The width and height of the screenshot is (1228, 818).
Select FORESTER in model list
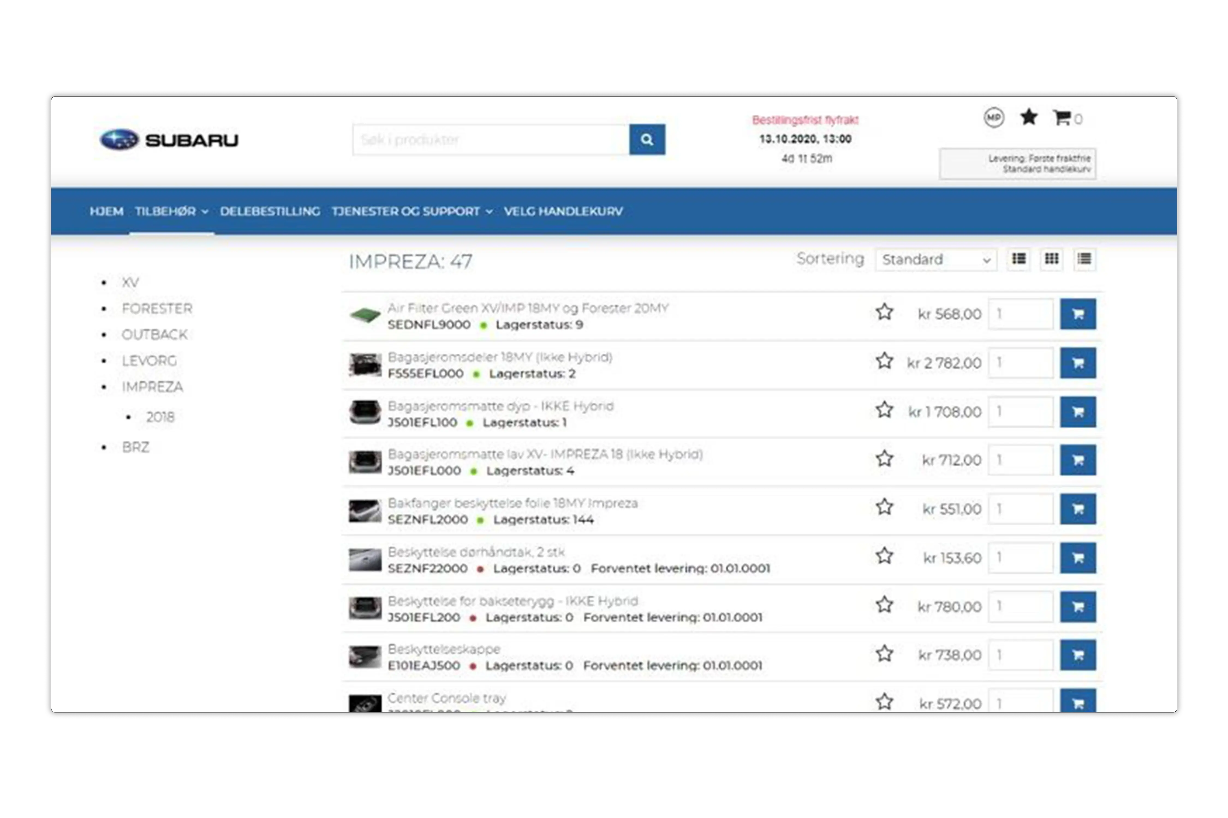point(157,308)
